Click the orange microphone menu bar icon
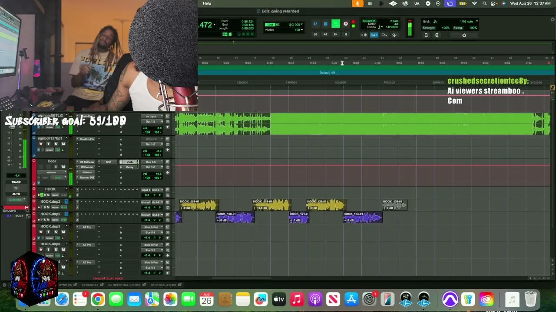Viewport: 556px width, 312px height. [357, 3]
